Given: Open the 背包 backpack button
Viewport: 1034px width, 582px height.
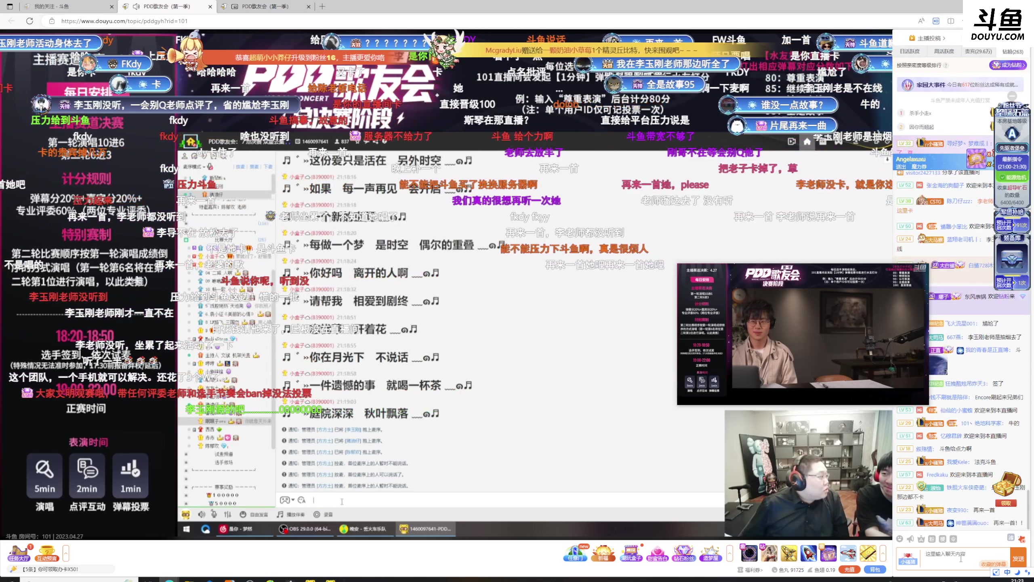Looking at the screenshot, I should tap(875, 569).
